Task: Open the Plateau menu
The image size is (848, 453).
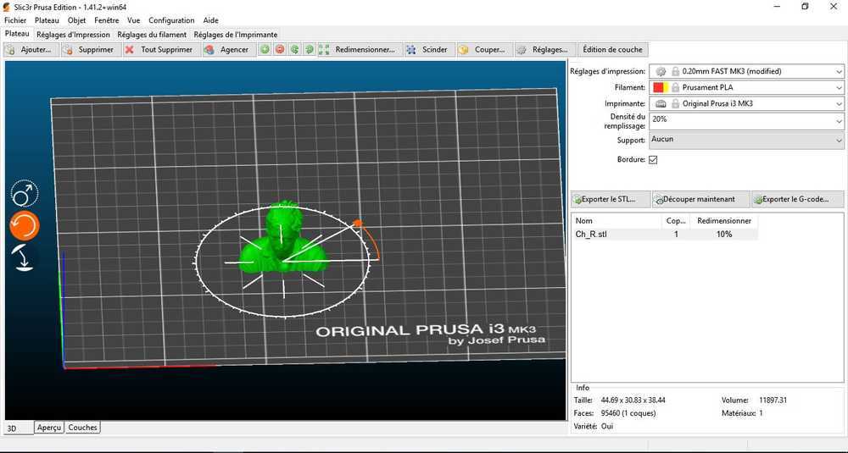Action: [47, 20]
